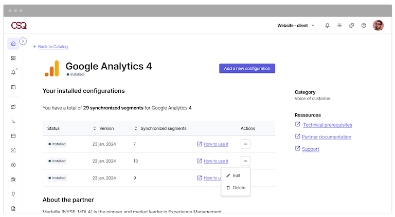Toggle actions menu for the 13-segment row
The width and height of the screenshot is (395, 217).
[x=245, y=161]
